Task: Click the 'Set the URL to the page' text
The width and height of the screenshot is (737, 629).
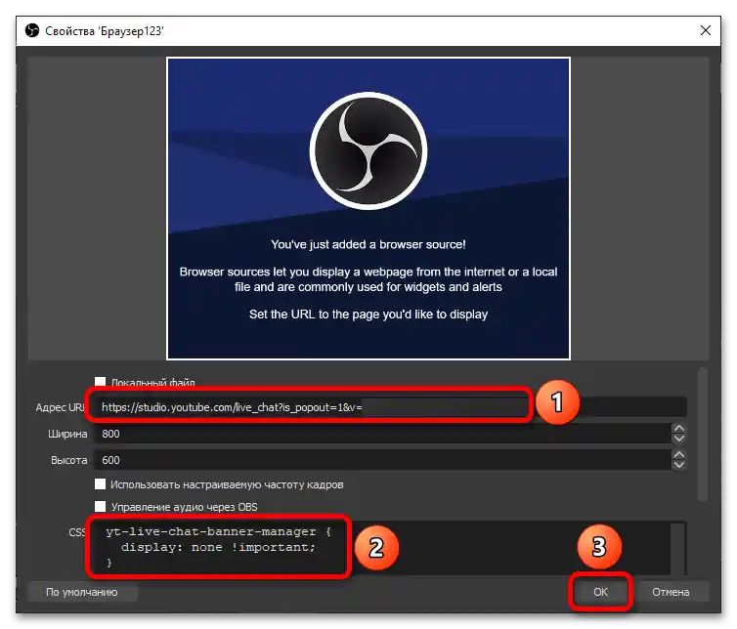Action: [x=368, y=314]
